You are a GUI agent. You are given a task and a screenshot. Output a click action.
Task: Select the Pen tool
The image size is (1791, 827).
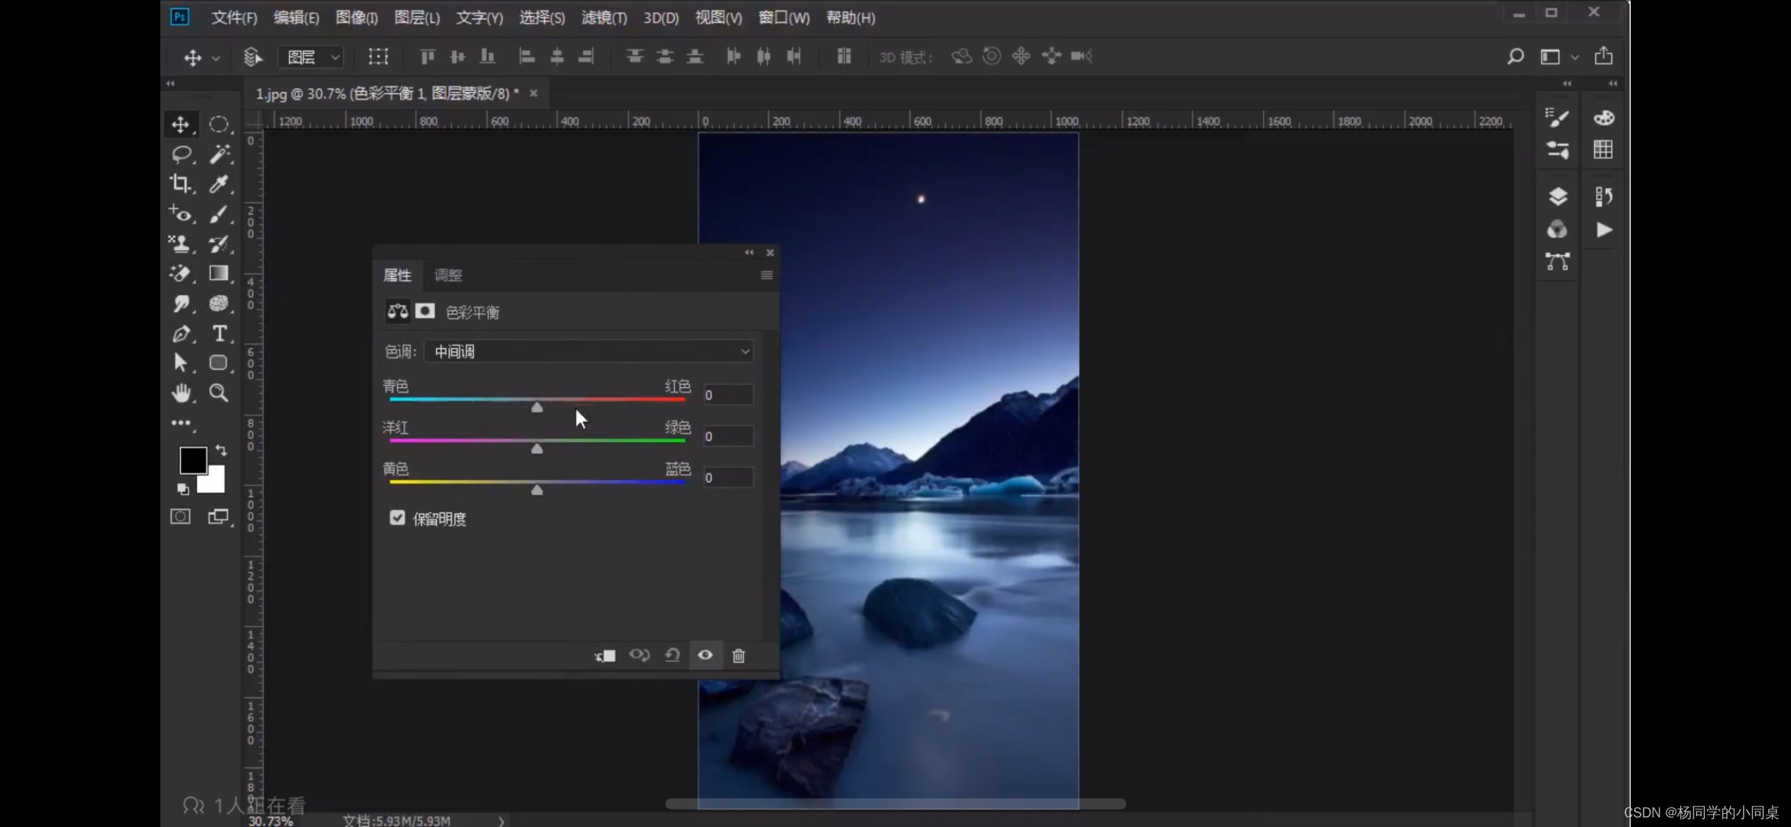[180, 334]
